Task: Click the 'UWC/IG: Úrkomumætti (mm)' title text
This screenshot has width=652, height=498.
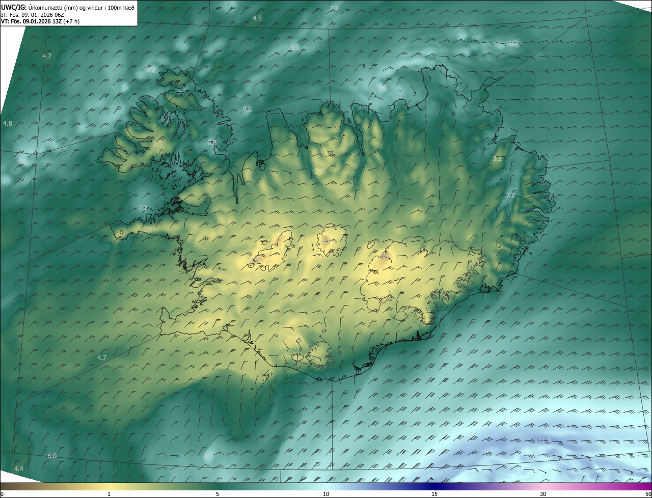Action: (x=40, y=7)
